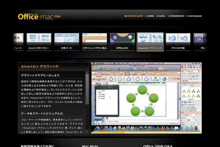
Task: Open Dashboard gauge icon in Dock
Action: pyautogui.click(x=102, y=128)
